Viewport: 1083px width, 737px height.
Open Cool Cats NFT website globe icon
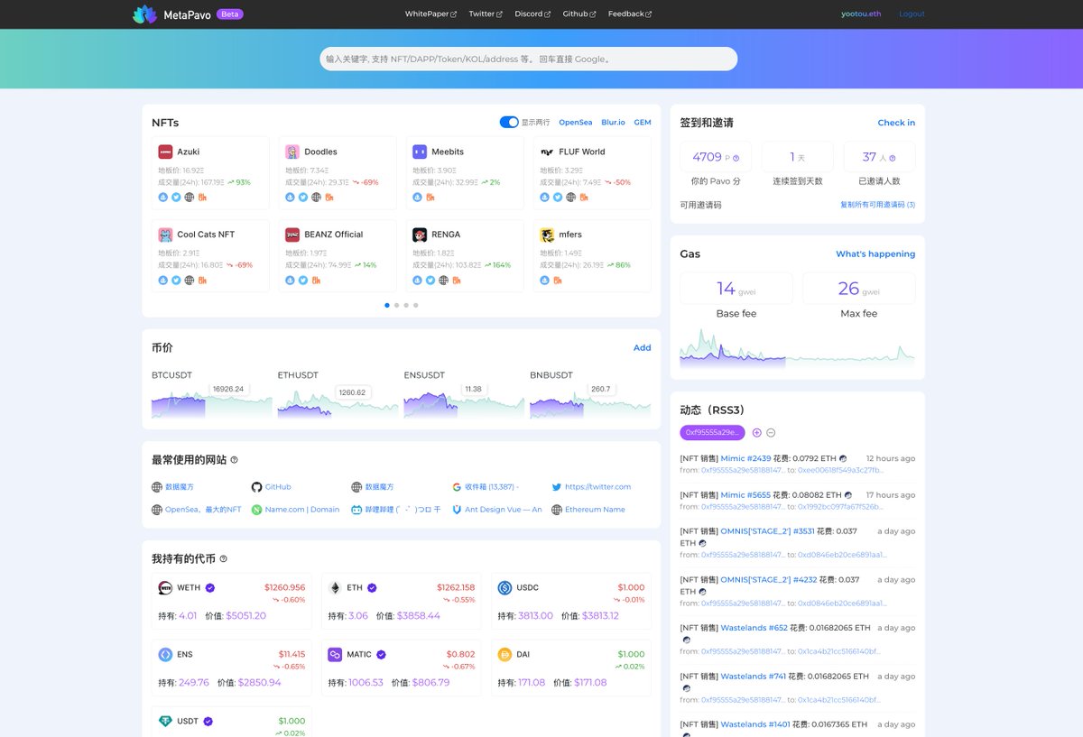point(190,280)
